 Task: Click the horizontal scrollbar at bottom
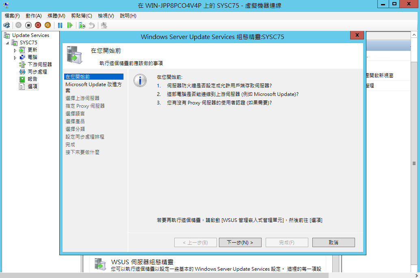pyautogui.click(x=164, y=275)
